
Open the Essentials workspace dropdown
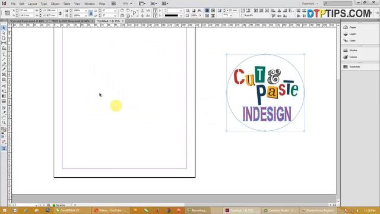pyautogui.click(x=310, y=4)
